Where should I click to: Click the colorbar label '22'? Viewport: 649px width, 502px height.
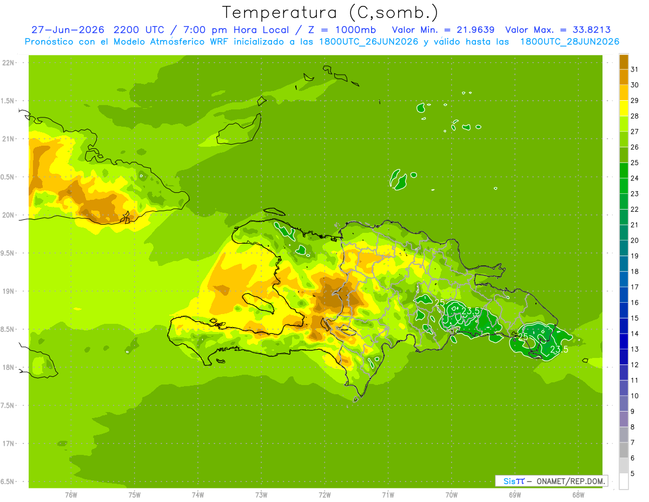pyautogui.click(x=634, y=209)
